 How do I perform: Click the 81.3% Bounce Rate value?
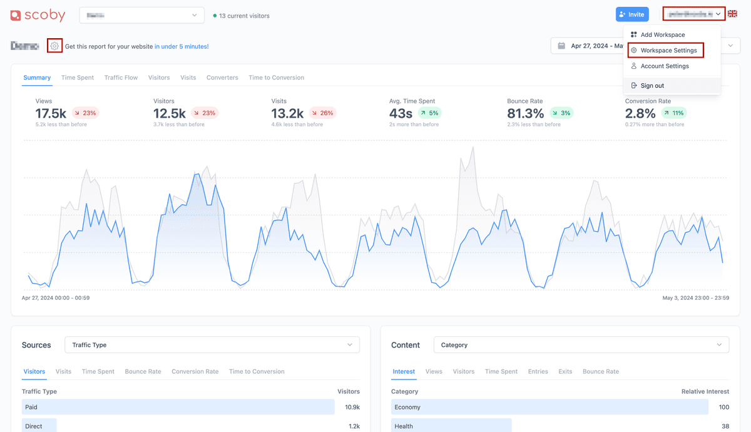tap(526, 113)
